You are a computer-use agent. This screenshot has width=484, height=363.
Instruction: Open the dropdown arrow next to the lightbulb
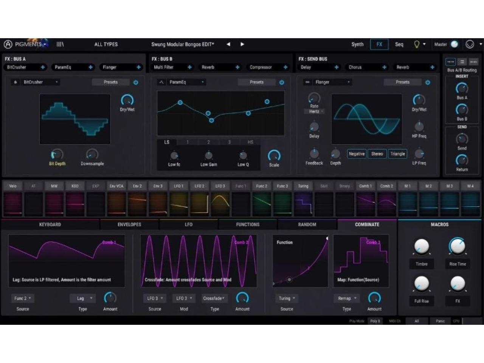tap(424, 44)
